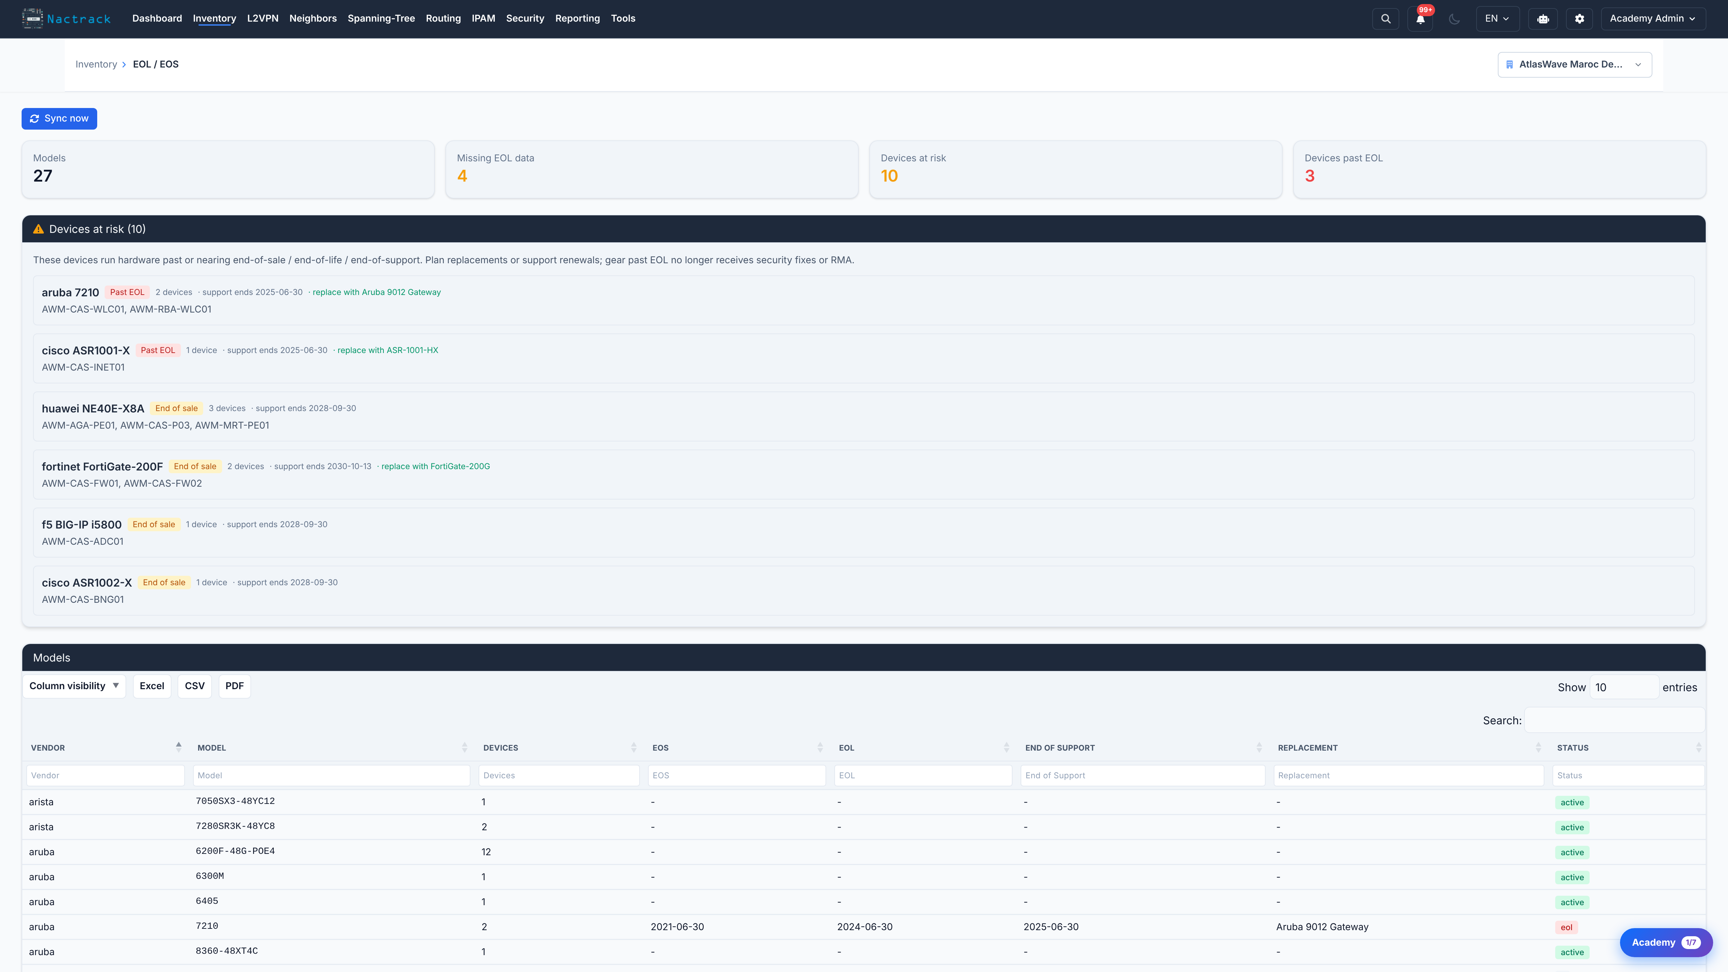
Task: Open the Reporting menu
Action: pyautogui.click(x=577, y=19)
